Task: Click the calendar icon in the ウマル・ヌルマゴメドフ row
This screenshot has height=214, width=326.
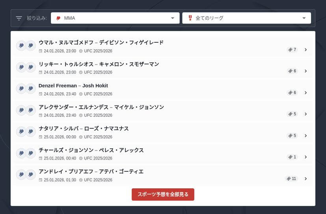Action: click(x=41, y=51)
